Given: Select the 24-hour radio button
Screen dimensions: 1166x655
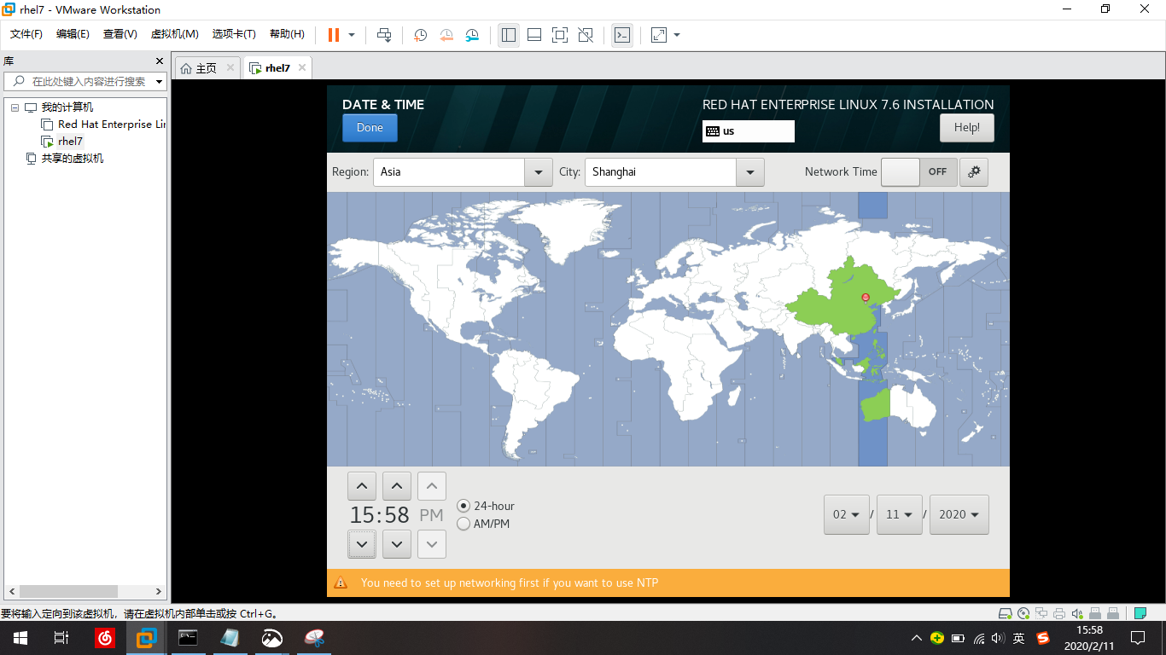Looking at the screenshot, I should pyautogui.click(x=463, y=506).
